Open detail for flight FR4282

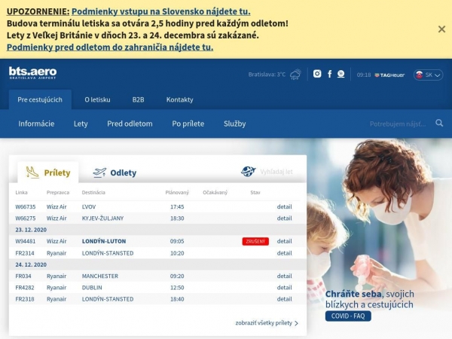pos(284,288)
